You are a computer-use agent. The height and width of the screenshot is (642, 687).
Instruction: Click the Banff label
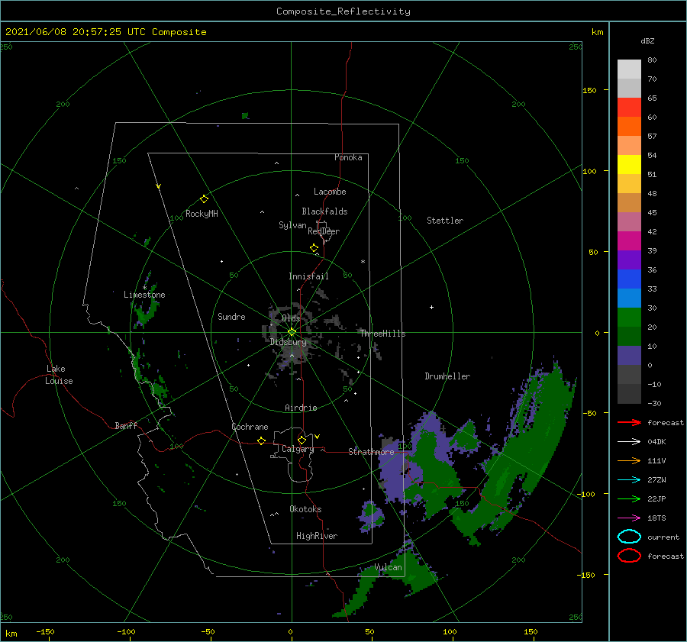tap(126, 425)
